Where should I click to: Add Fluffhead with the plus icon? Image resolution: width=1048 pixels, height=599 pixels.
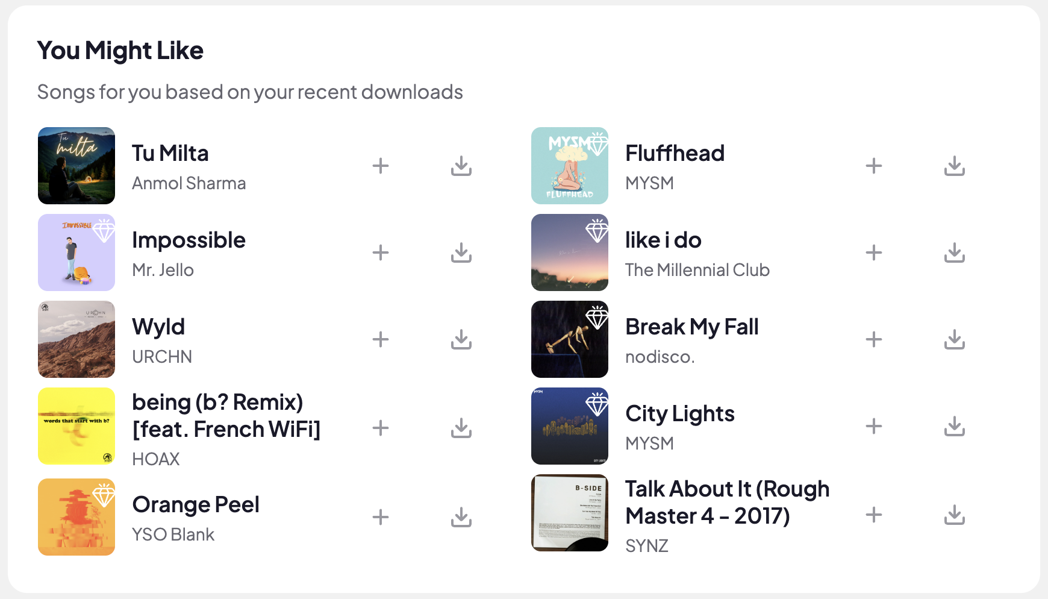pos(873,166)
